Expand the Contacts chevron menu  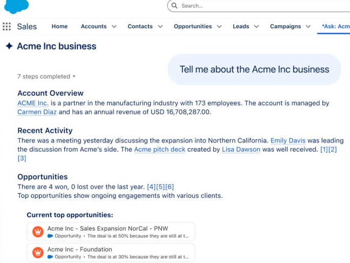tap(160, 26)
